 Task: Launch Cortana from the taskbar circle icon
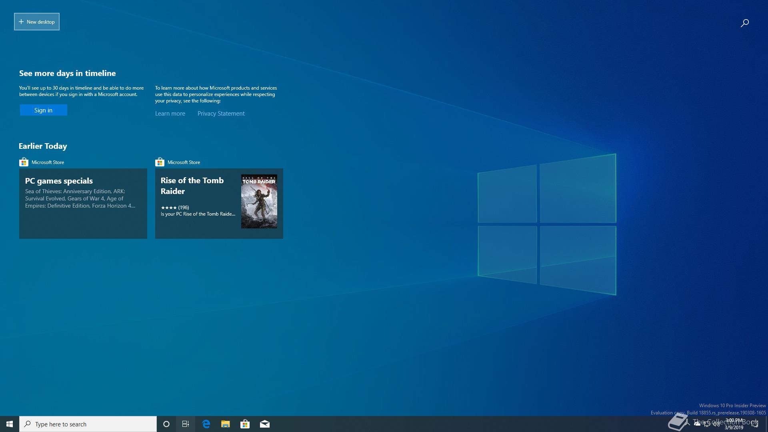(x=166, y=424)
